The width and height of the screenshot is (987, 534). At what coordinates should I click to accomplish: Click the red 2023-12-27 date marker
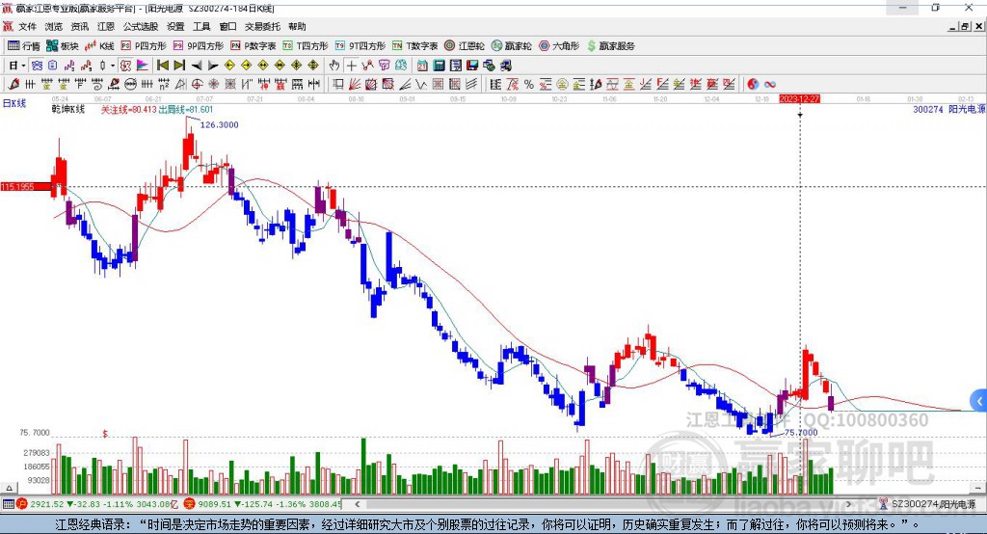click(x=799, y=99)
